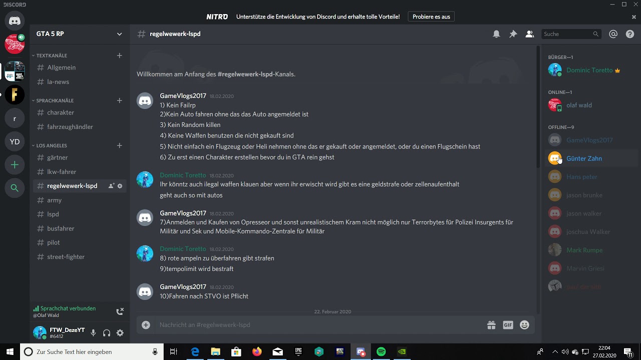Focus the message input for regelwewerk-lspd
The width and height of the screenshot is (641, 360).
[320, 325]
